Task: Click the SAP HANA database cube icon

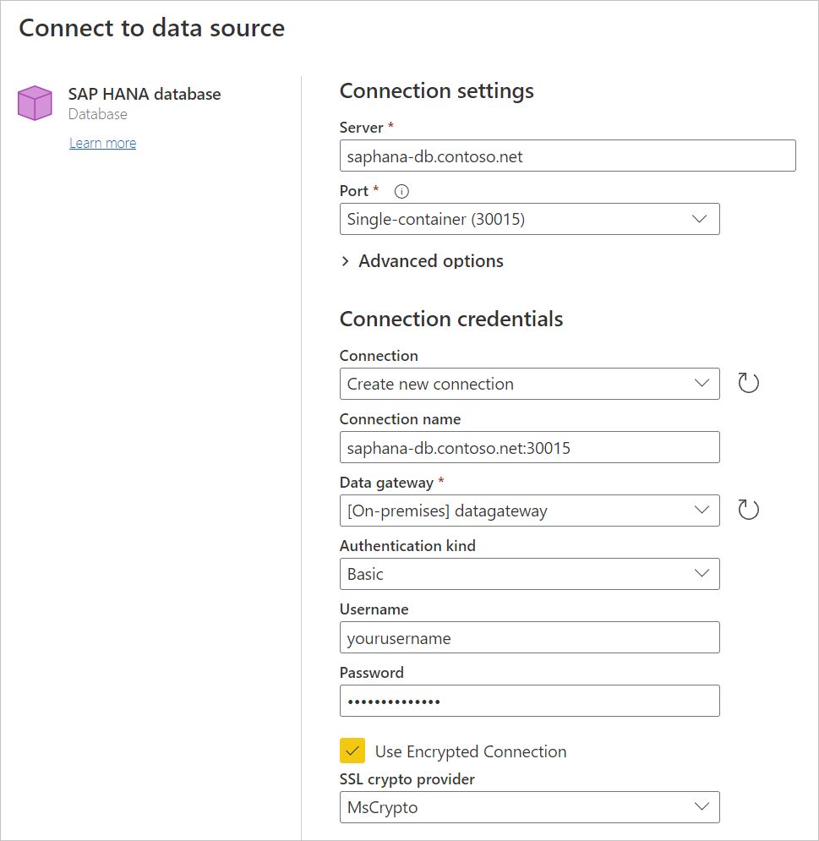Action: click(x=35, y=103)
